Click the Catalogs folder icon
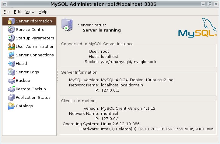This screenshot has height=144, width=220. click(x=11, y=106)
